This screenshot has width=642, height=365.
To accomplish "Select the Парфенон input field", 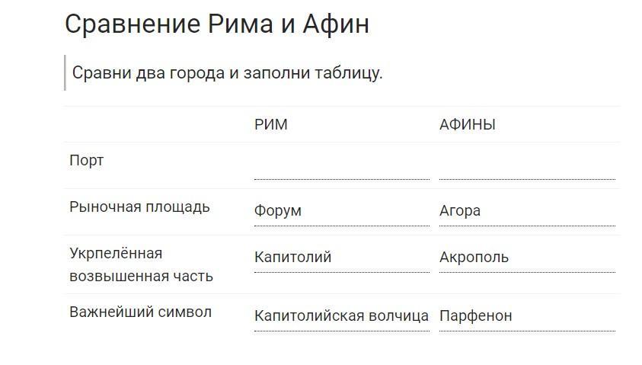I will [x=526, y=316].
